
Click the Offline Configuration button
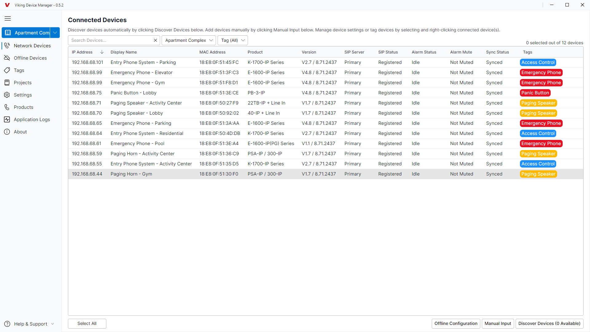click(456, 323)
